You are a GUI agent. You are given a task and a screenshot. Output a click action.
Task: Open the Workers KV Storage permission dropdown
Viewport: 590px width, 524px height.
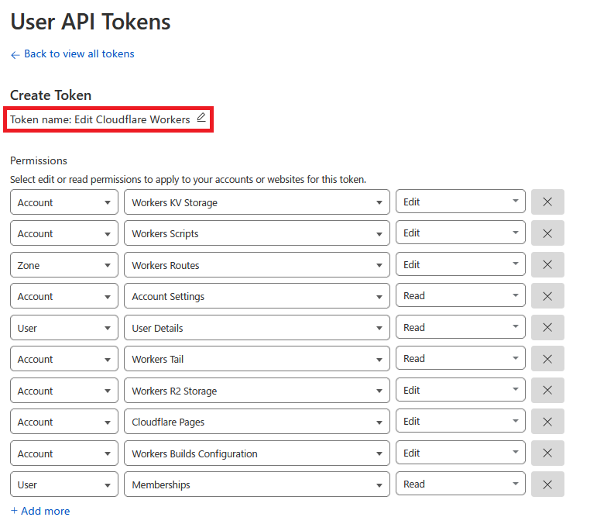click(x=256, y=202)
